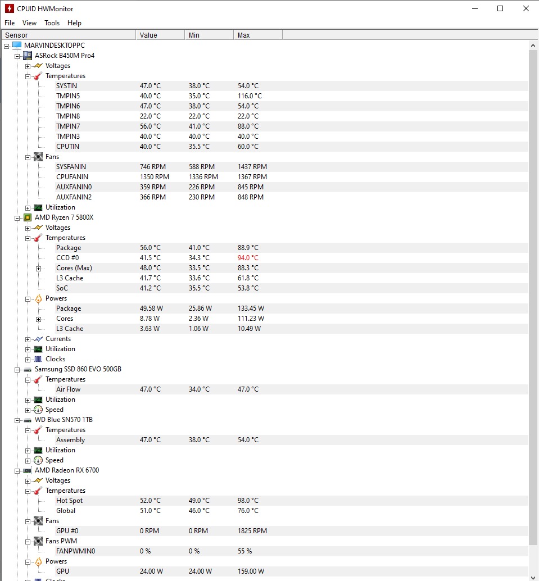Click the WD Blue Utilization graph icon
This screenshot has height=581, width=539.
pyautogui.click(x=38, y=450)
